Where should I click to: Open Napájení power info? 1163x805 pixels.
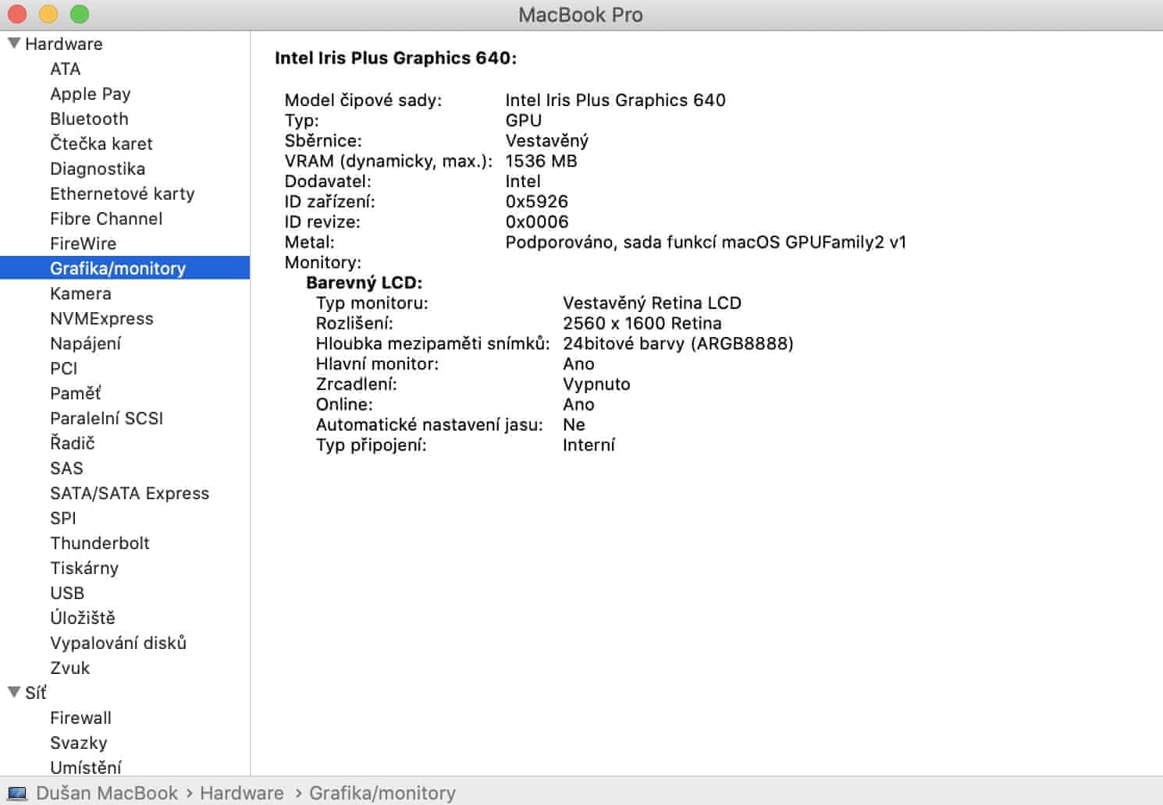(86, 343)
